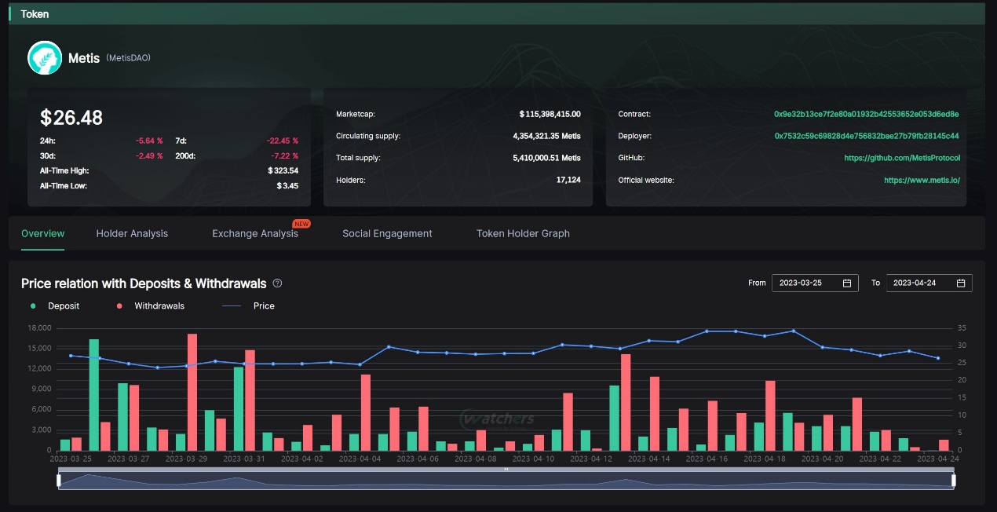Toggle the Withdrawals legend series

point(151,305)
